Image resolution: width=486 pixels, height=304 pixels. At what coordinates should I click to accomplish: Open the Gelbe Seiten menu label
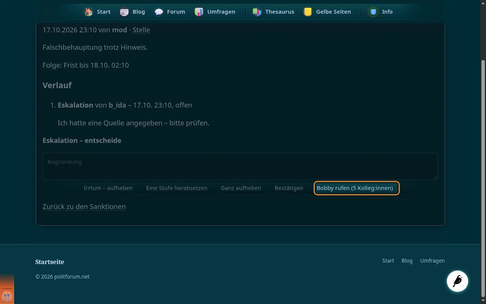333,12
